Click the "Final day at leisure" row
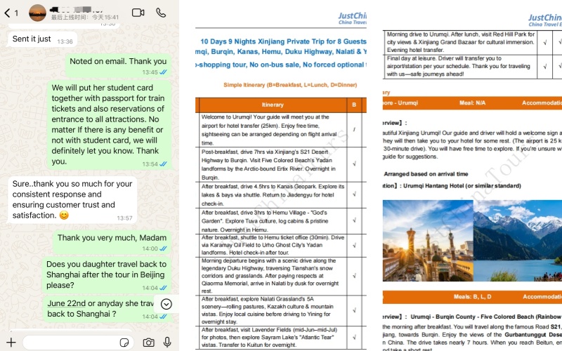Screen dimensions: 562x351 point(461,66)
